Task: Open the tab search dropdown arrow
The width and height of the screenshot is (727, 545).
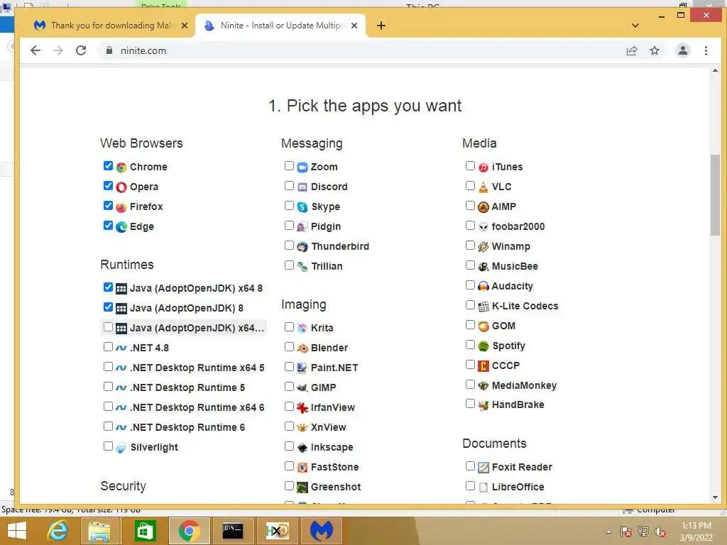Action: click(x=635, y=26)
